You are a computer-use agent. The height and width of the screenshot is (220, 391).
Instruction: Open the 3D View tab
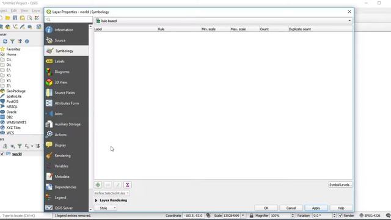(66, 82)
